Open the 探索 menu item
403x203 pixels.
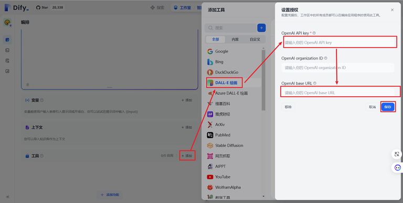(x=157, y=8)
